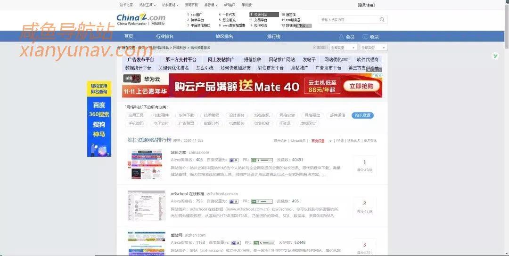Select the highlighted 站长资源 category

coord(362,115)
